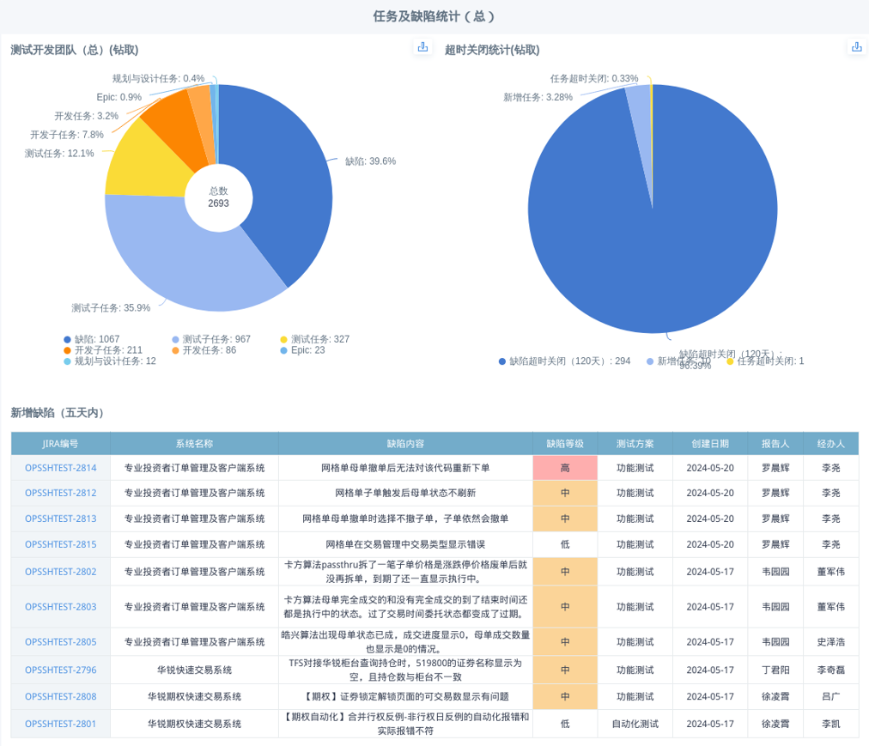Click the 经办人 column header
The width and height of the screenshot is (869, 746).
831,444
